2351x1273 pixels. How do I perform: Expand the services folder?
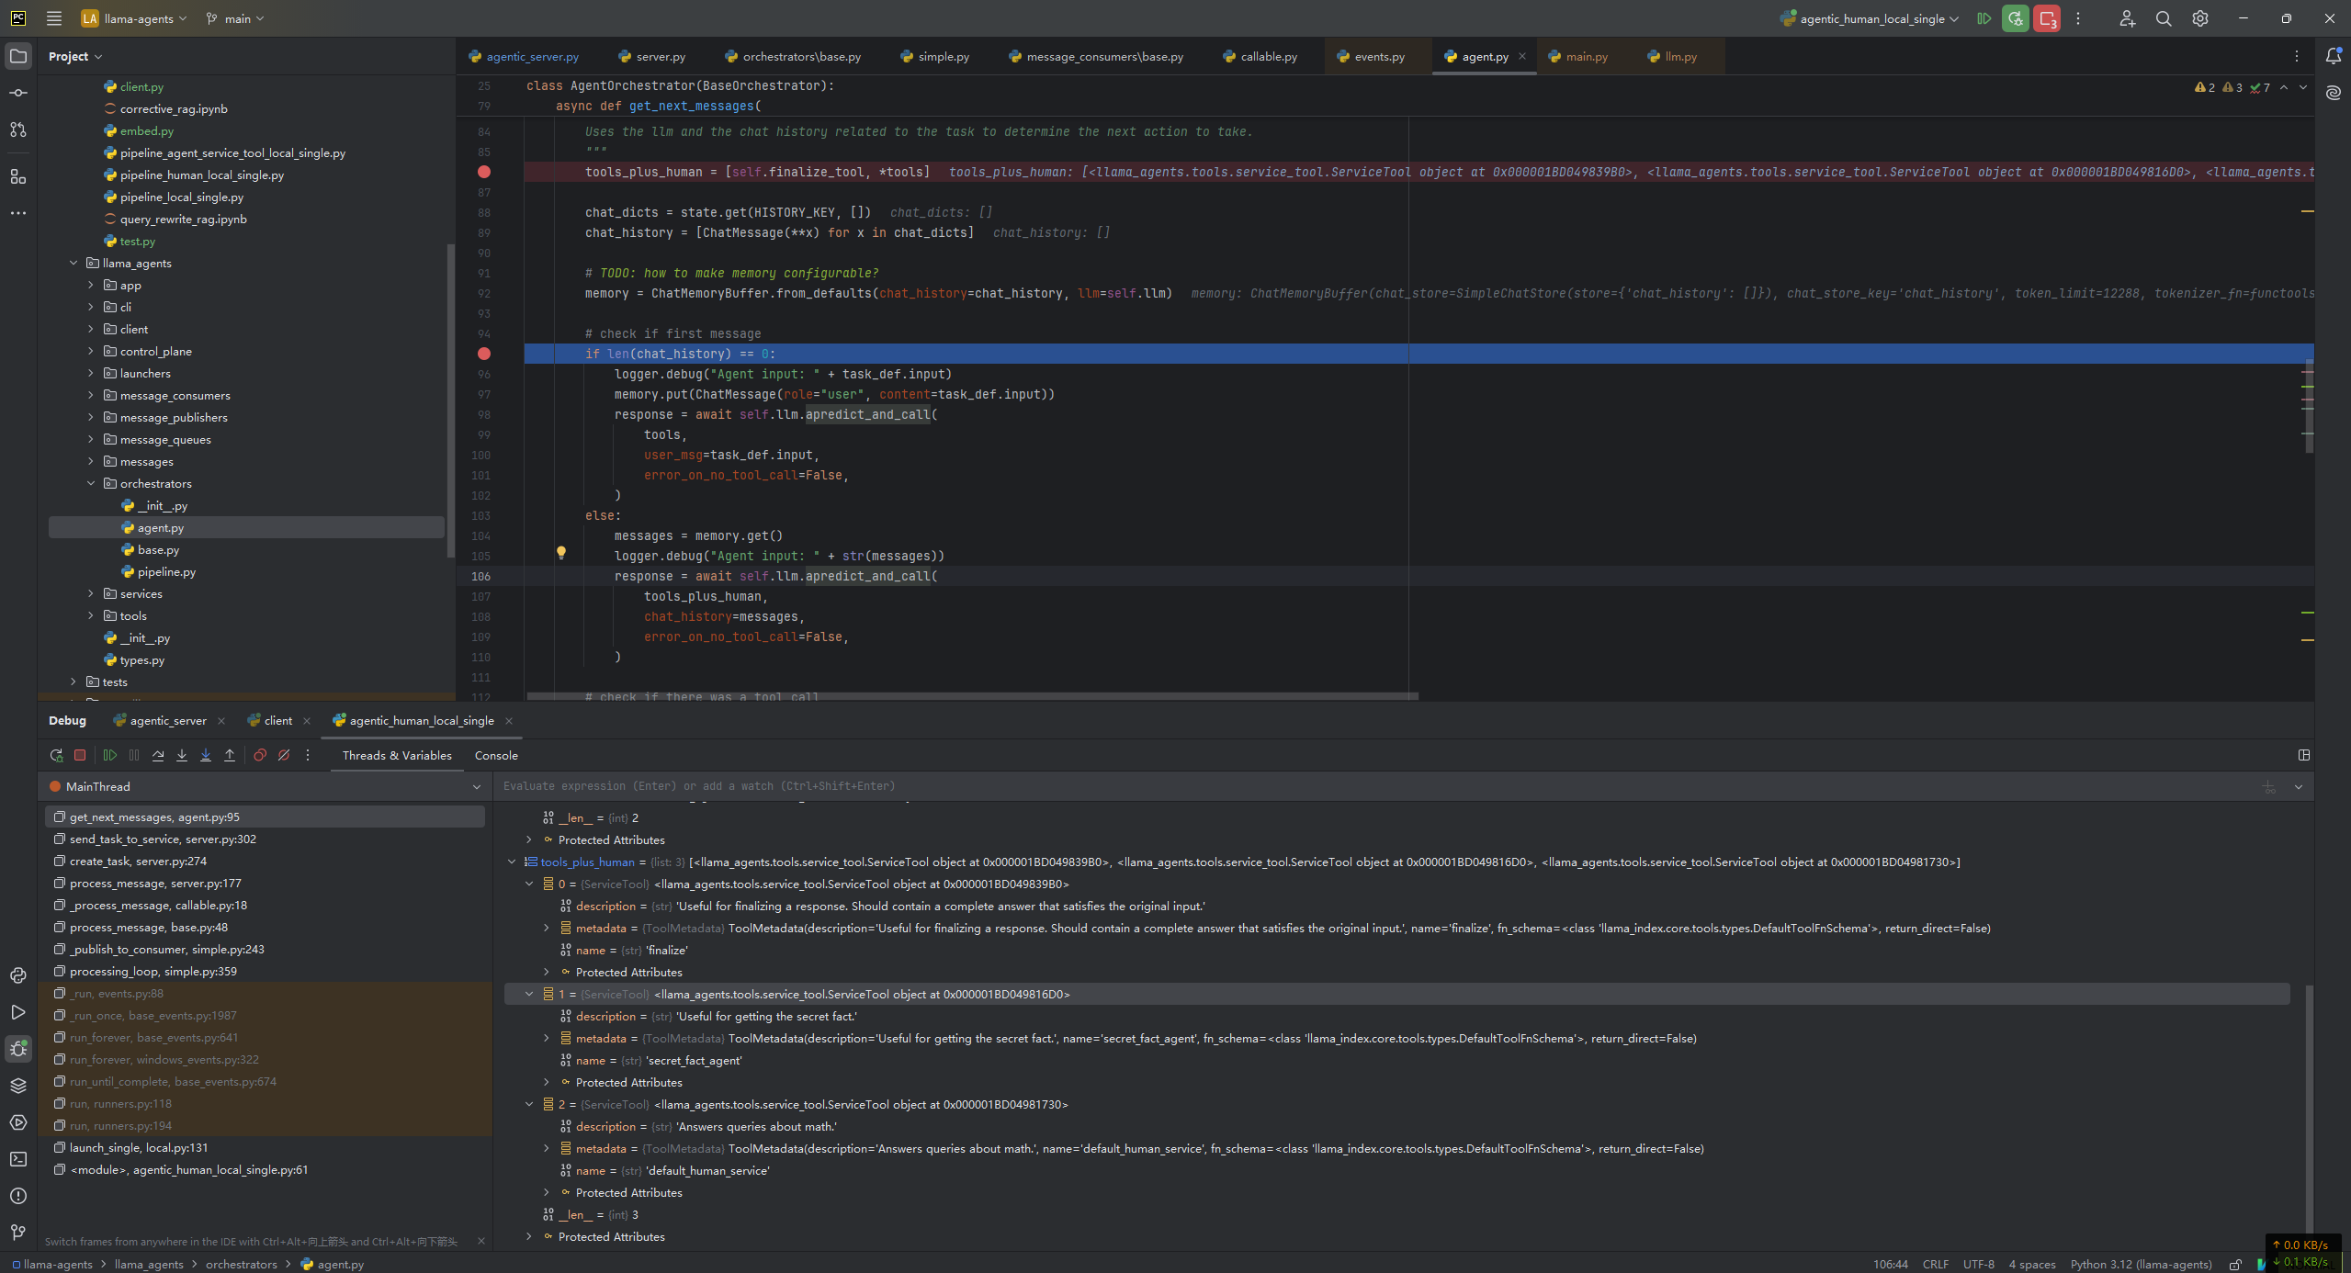[x=91, y=594]
